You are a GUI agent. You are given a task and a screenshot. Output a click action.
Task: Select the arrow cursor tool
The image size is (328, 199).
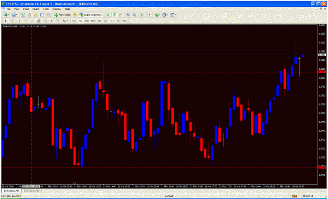pyautogui.click(x=6, y=21)
